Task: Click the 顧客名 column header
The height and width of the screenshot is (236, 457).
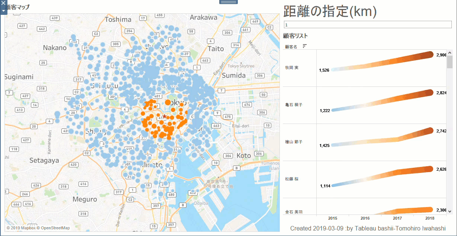Action: tap(291, 47)
